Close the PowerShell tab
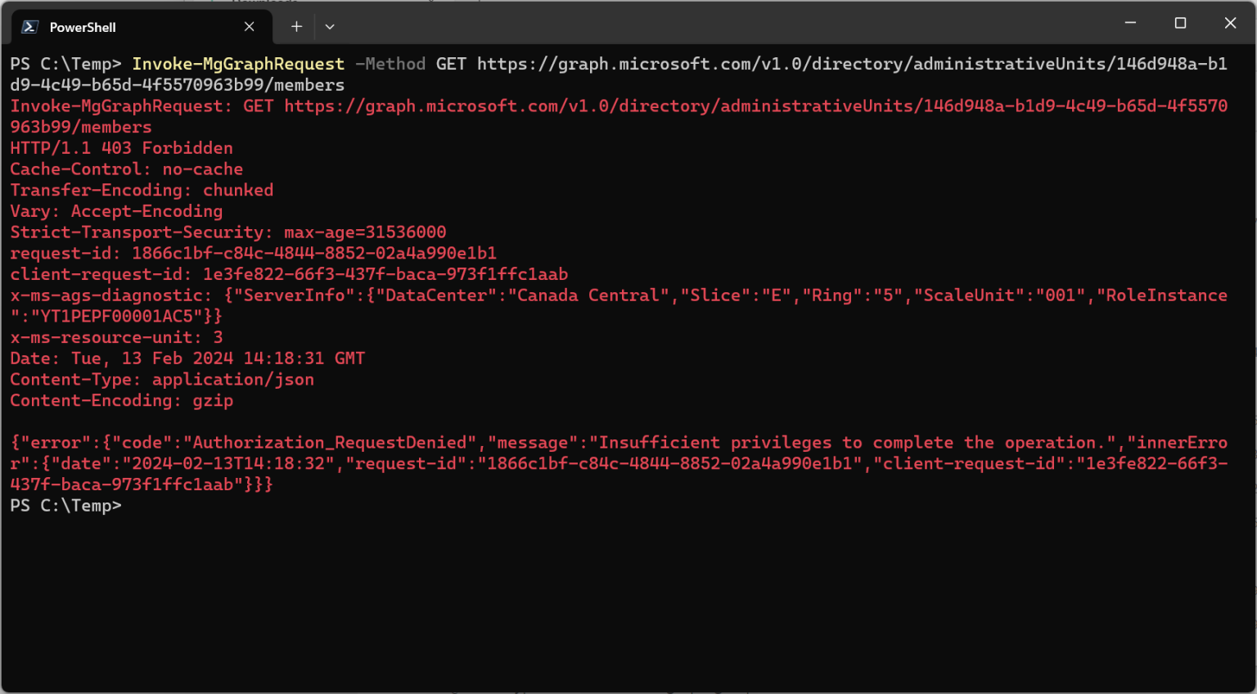 pos(249,27)
